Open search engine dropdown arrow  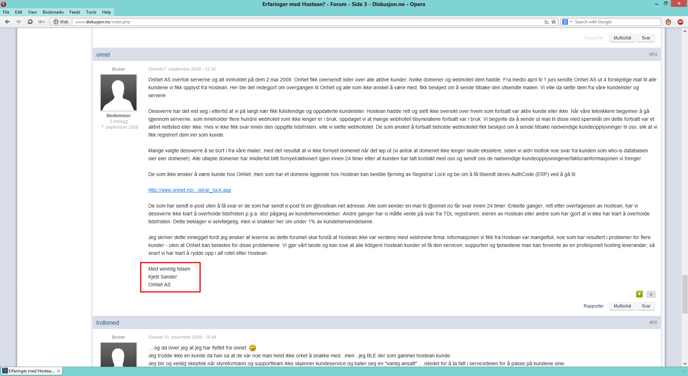click(x=571, y=22)
